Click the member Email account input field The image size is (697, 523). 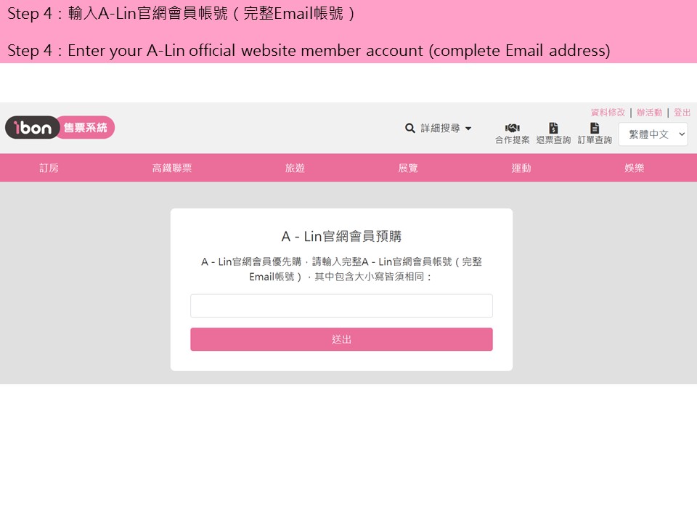click(341, 306)
